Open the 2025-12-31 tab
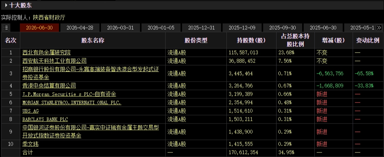Viewport: 384px width, 157px height. tap(201, 27)
